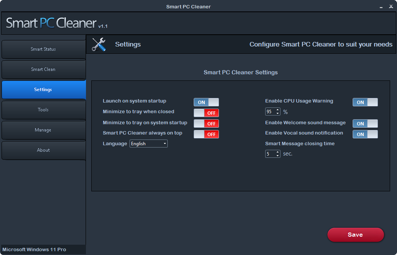The height and width of the screenshot is (255, 397).
Task: Click the Smart Message closing time field
Action: click(x=270, y=154)
